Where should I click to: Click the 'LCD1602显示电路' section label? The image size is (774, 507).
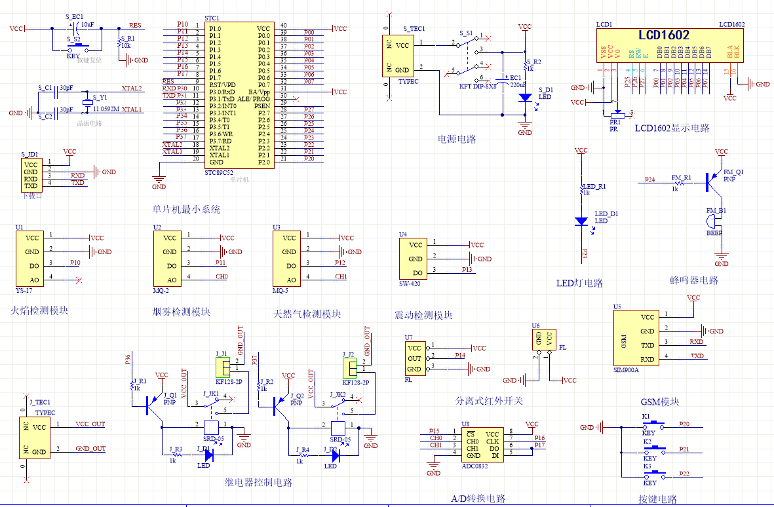coord(672,128)
